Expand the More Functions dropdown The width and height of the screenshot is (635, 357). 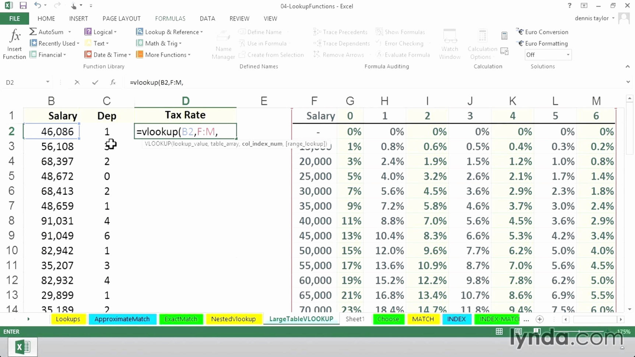point(163,54)
